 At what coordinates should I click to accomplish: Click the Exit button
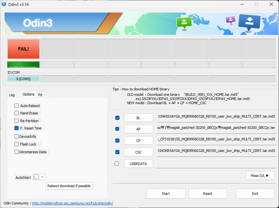click(x=255, y=194)
